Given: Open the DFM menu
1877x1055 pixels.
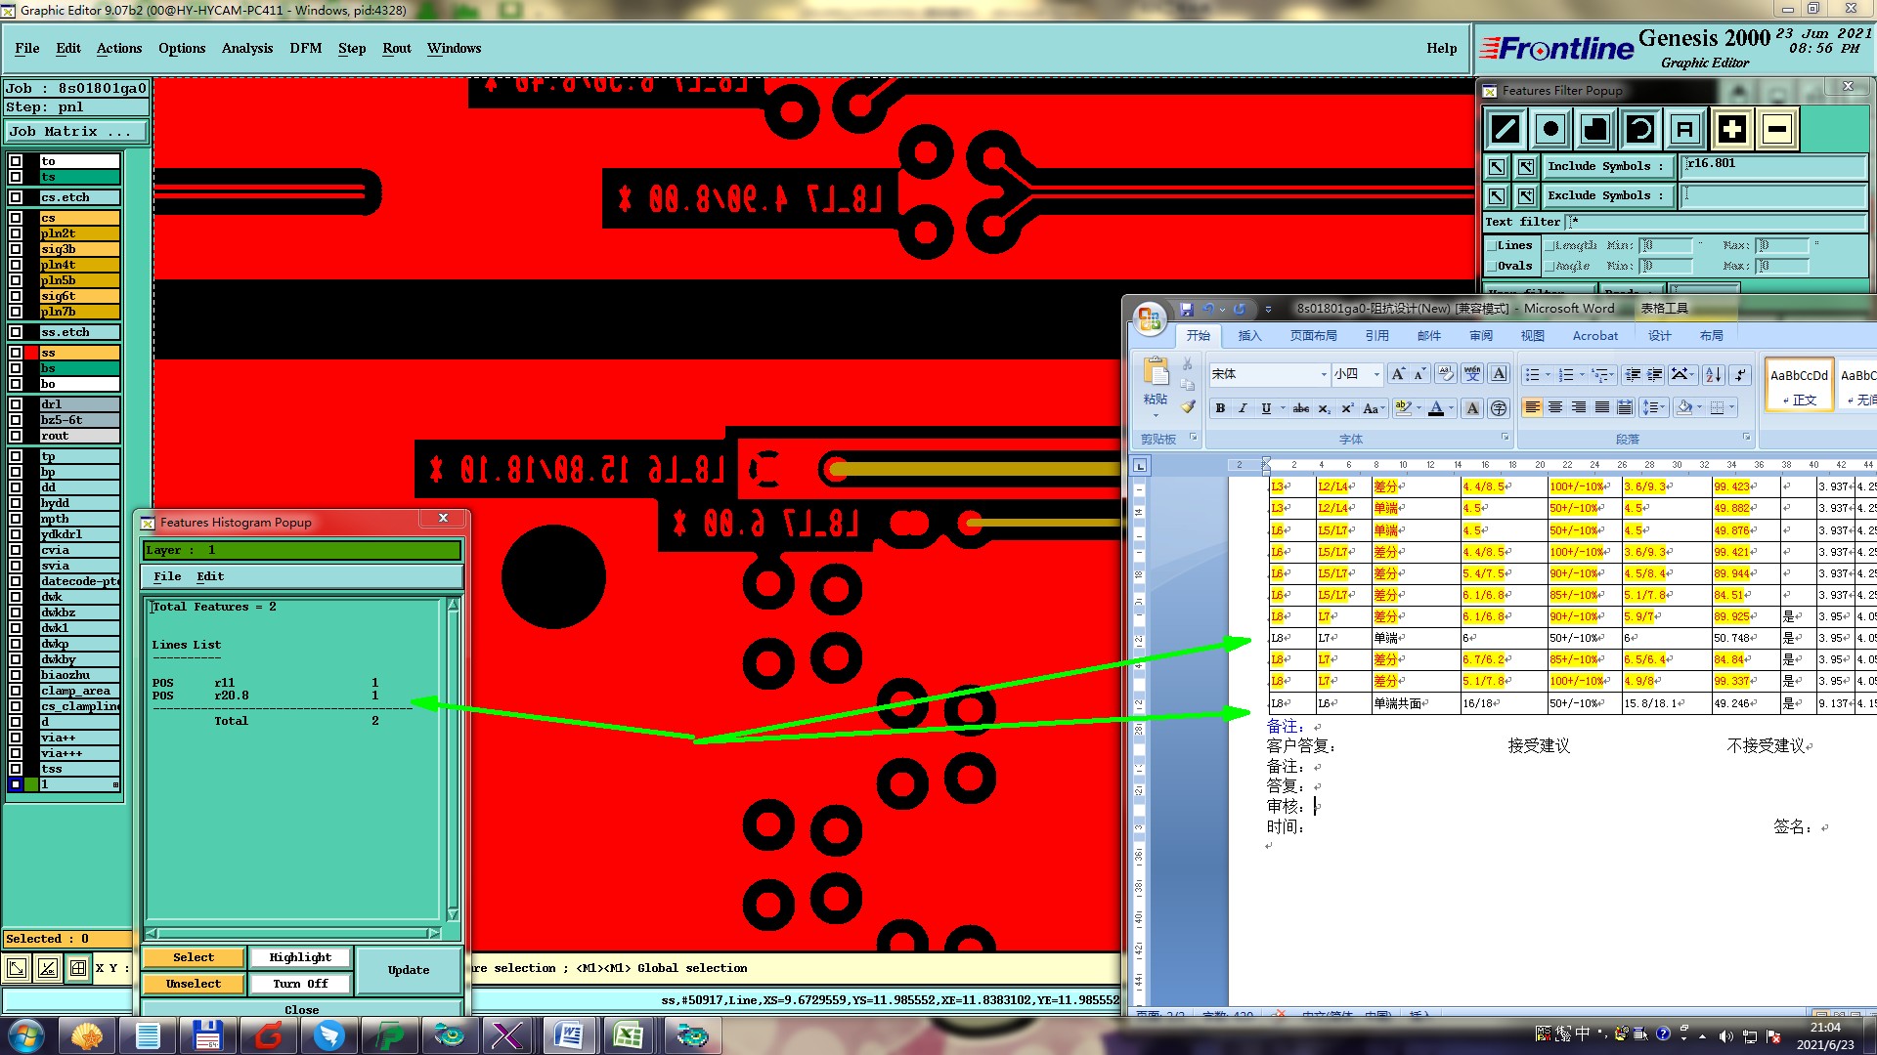Looking at the screenshot, I should (x=305, y=48).
